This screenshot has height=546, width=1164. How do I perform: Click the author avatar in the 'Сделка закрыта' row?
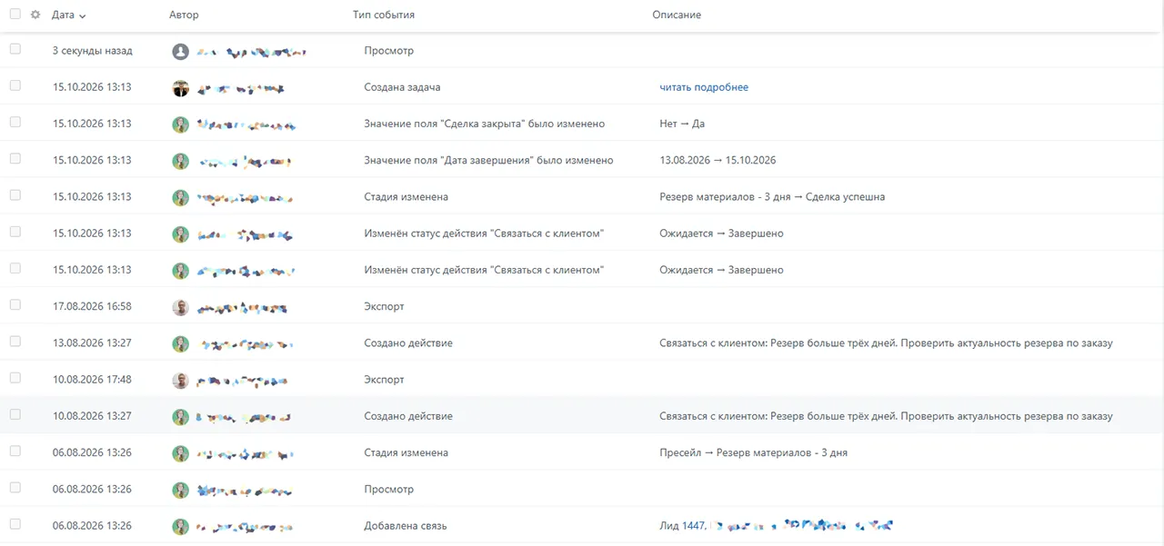coord(181,124)
